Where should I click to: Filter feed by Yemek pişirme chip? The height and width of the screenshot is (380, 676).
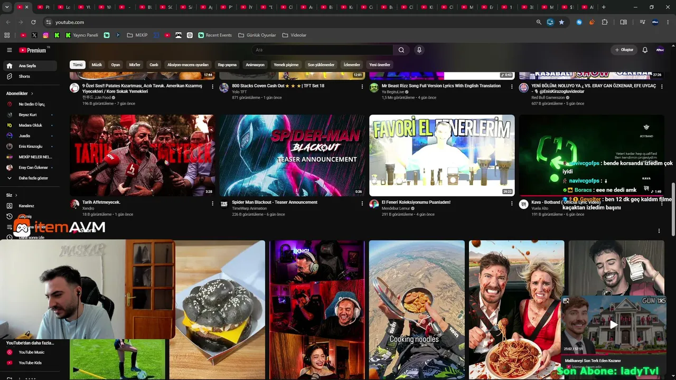point(286,65)
